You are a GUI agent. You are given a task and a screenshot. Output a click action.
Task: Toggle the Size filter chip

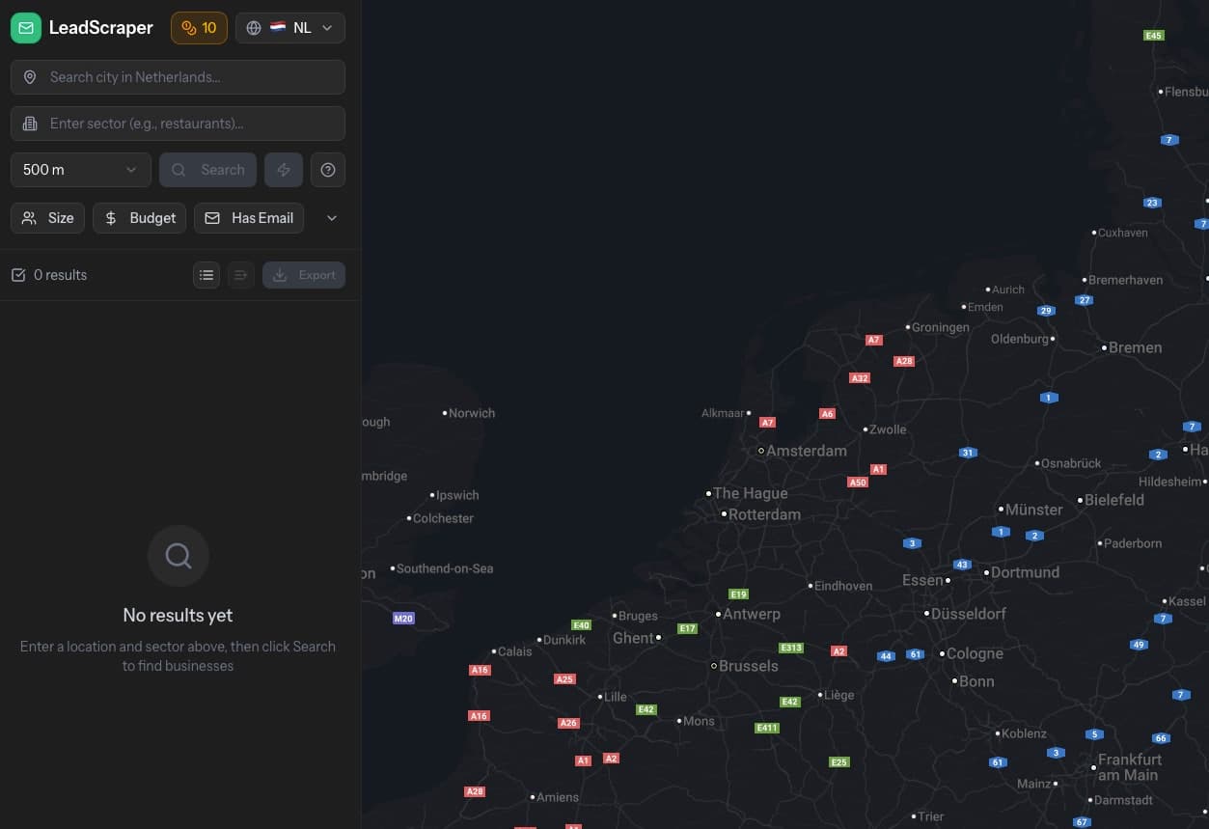(x=46, y=217)
